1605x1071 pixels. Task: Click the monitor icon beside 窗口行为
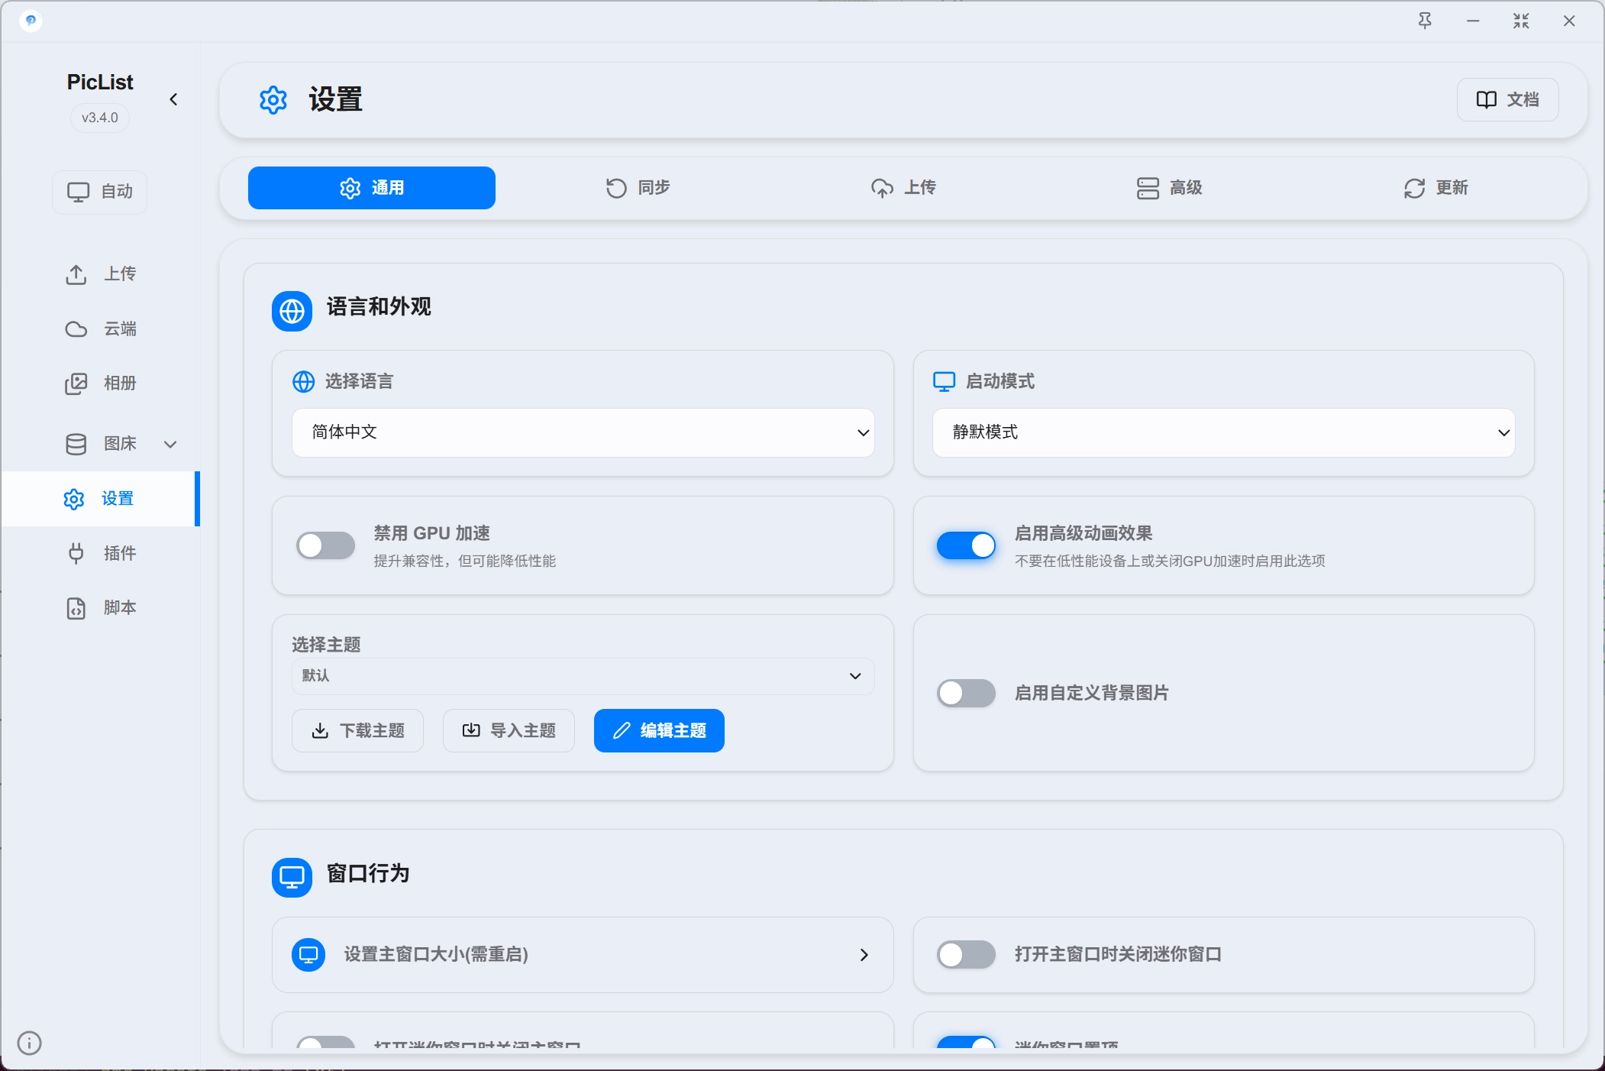pos(292,877)
